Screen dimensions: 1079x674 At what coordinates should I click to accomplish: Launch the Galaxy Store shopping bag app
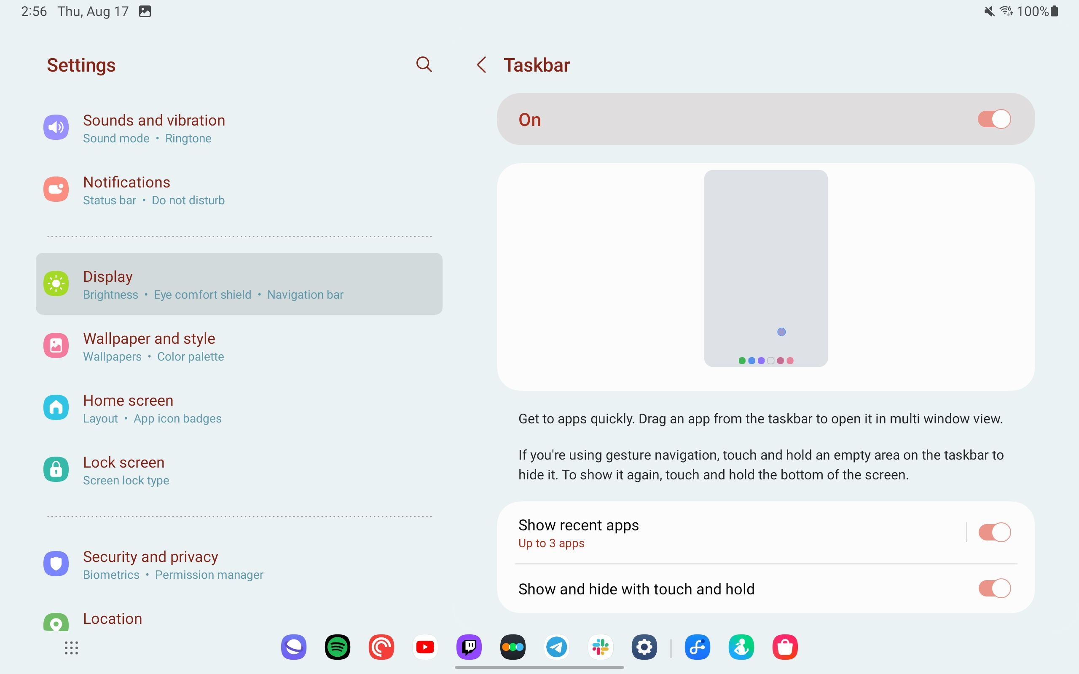click(785, 647)
